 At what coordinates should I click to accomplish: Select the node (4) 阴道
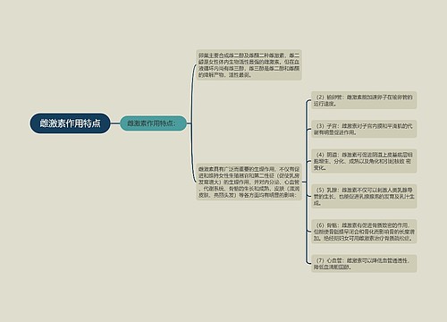(364, 161)
